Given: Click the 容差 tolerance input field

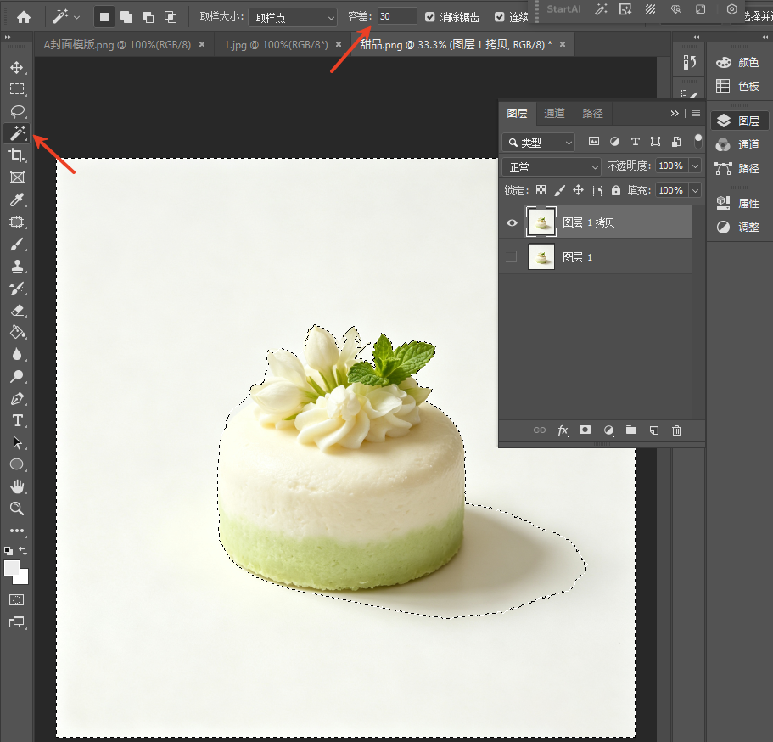Looking at the screenshot, I should click(x=397, y=16).
